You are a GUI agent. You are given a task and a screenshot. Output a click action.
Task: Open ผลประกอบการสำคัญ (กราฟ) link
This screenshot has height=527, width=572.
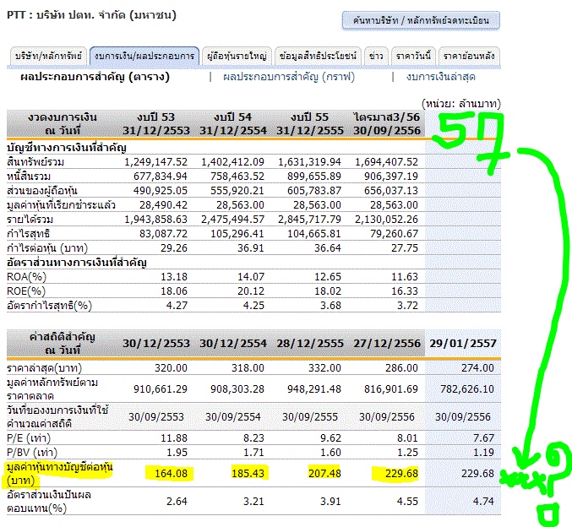289,77
